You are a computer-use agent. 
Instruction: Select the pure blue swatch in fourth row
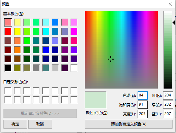46,50
